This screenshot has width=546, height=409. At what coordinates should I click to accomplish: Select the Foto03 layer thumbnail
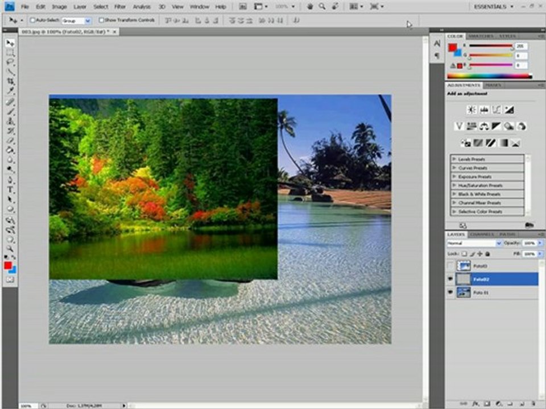pyautogui.click(x=464, y=266)
